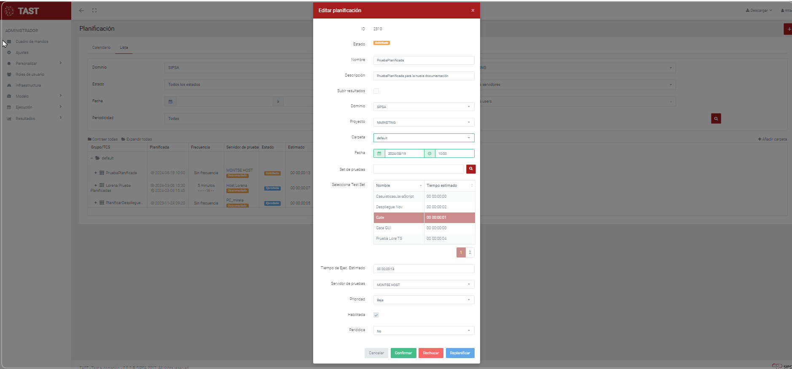
Task: Click the blue Replanificar button
Action: [460, 353]
